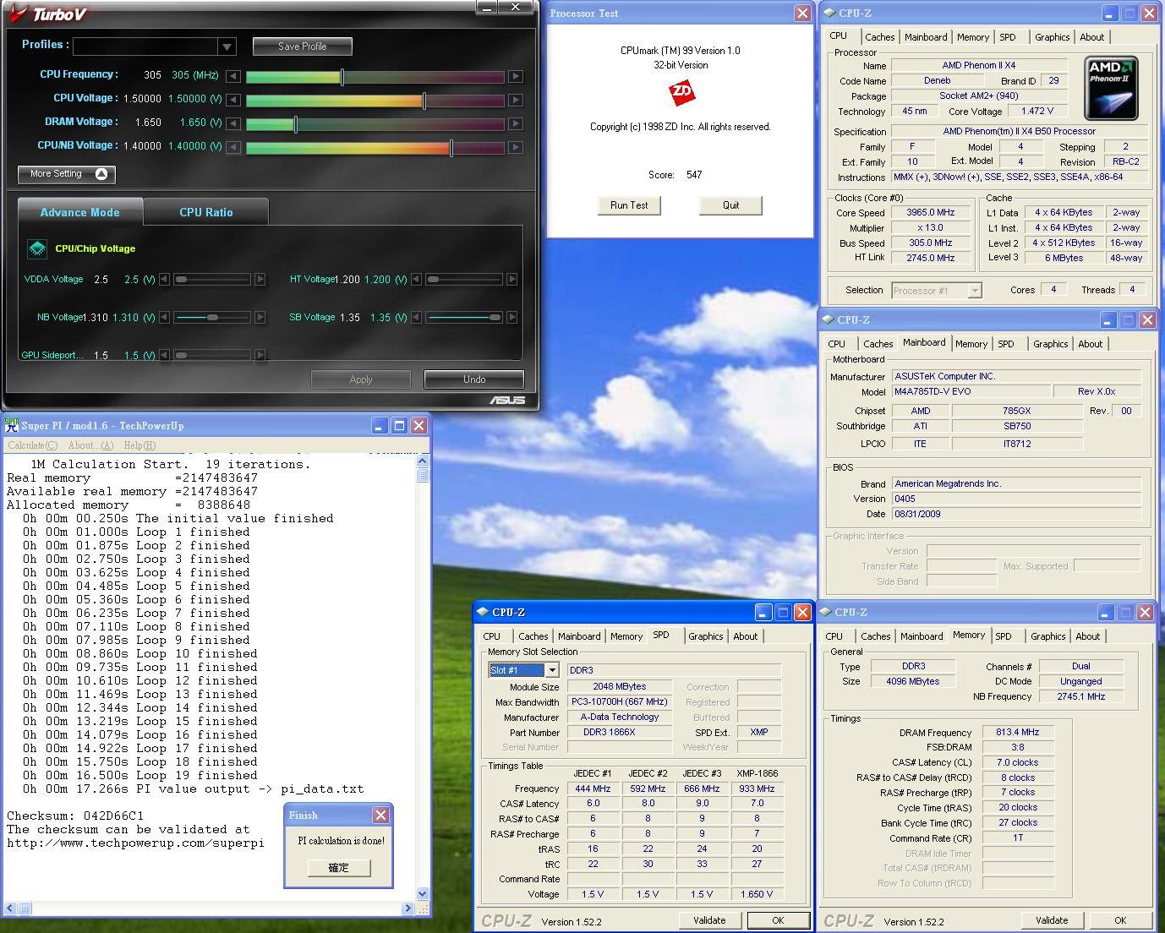Image resolution: width=1165 pixels, height=933 pixels.
Task: Click CPU/NB Voltage slider handle
Action: 451,148
